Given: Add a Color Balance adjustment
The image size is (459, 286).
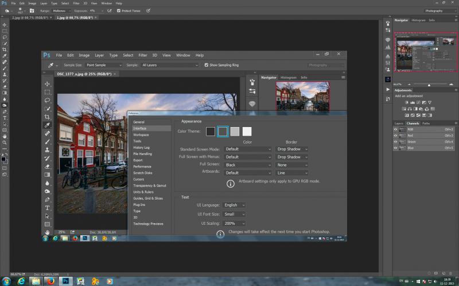Looking at the screenshot, I should point(410,109).
